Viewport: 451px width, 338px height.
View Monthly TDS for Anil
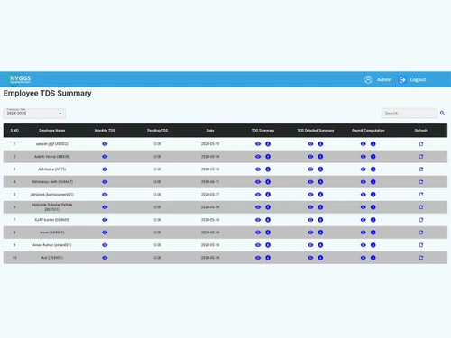(x=105, y=258)
